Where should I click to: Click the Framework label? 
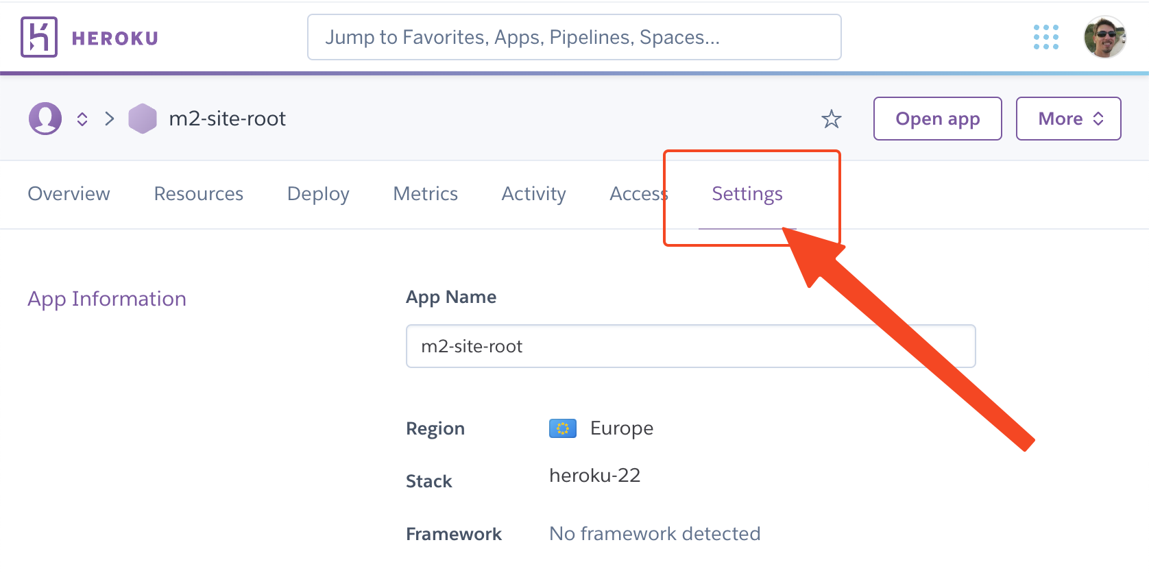click(454, 534)
